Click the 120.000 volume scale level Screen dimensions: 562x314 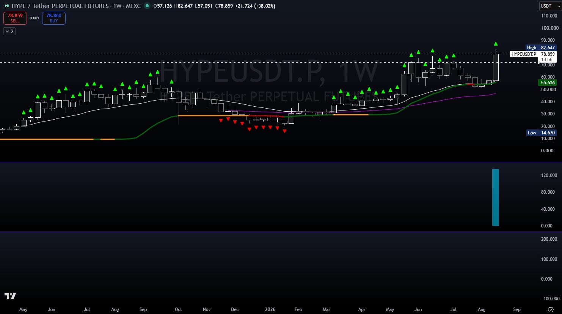(x=549, y=175)
